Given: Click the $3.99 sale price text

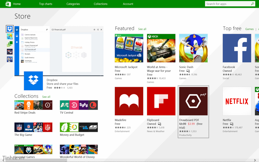Looking at the screenshot, I should click(x=191, y=124).
